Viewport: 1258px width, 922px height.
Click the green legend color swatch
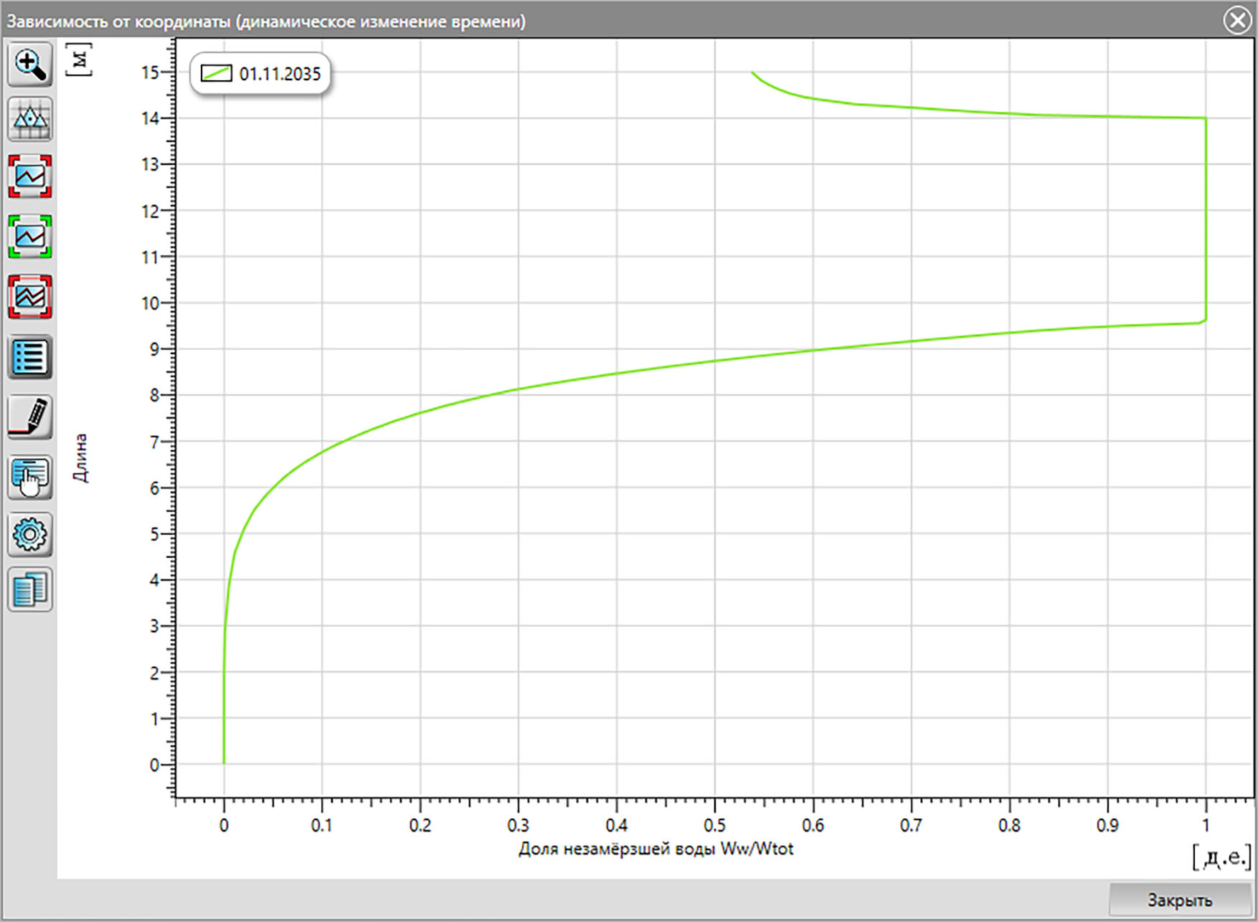(x=216, y=74)
